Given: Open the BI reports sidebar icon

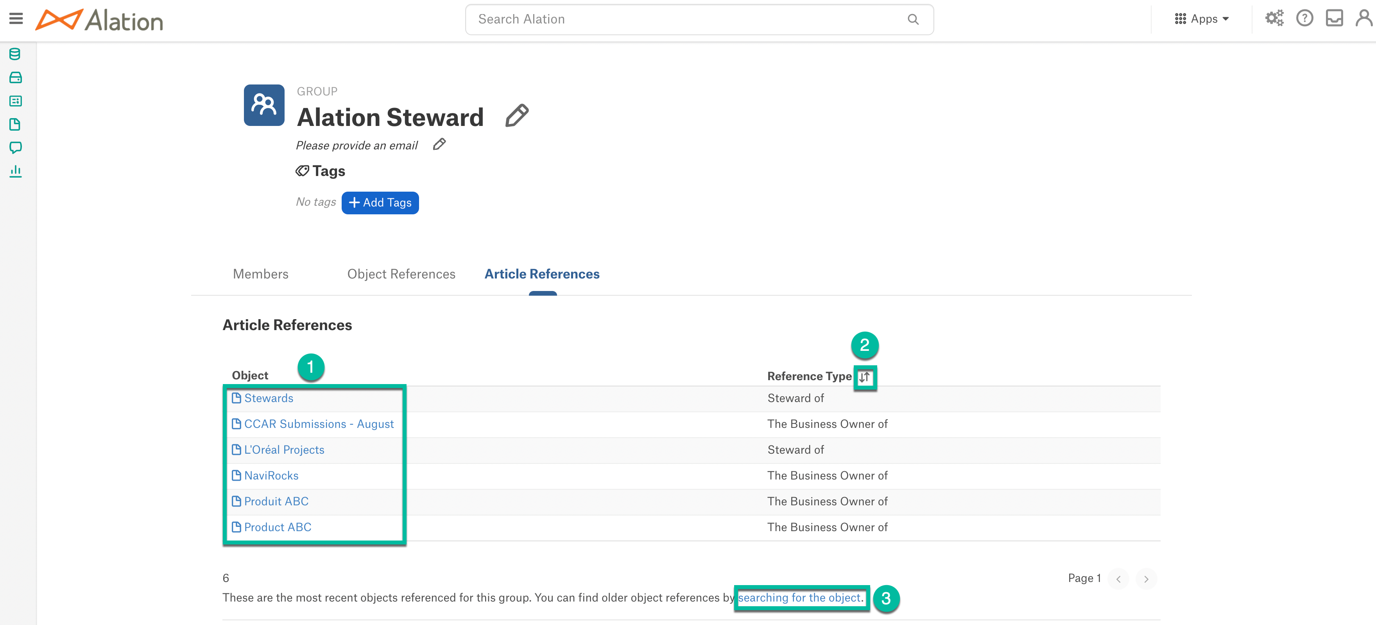Looking at the screenshot, I should 16,101.
